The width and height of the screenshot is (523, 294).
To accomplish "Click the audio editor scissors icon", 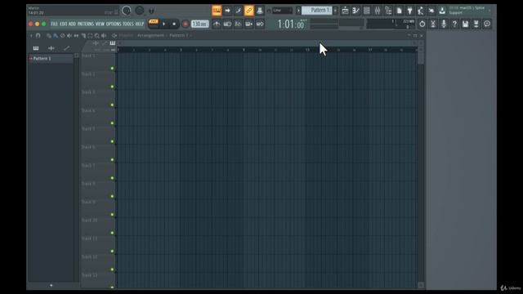I will coord(433,24).
